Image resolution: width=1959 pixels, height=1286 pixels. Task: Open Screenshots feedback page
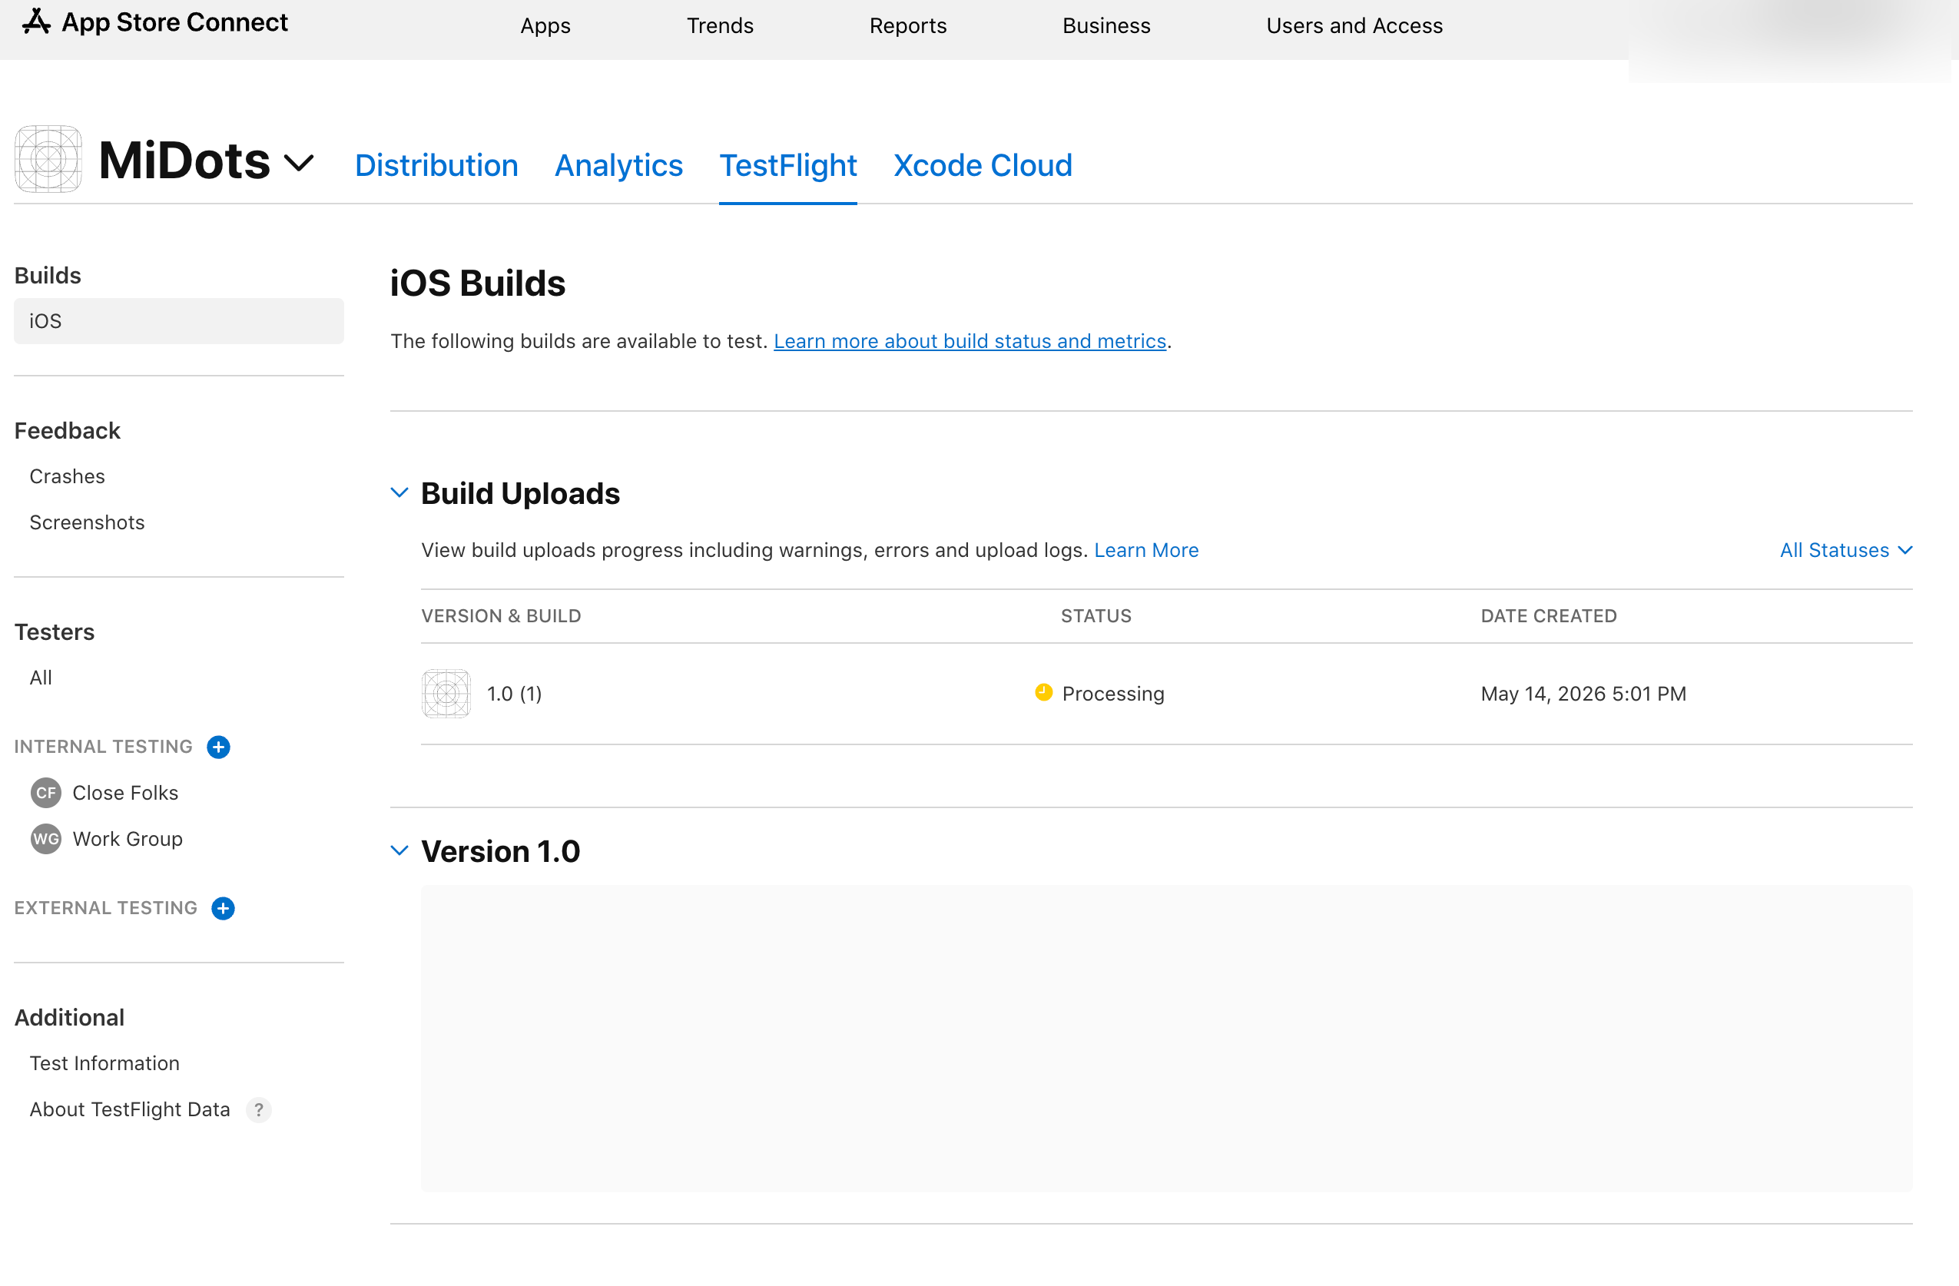pyautogui.click(x=88, y=523)
